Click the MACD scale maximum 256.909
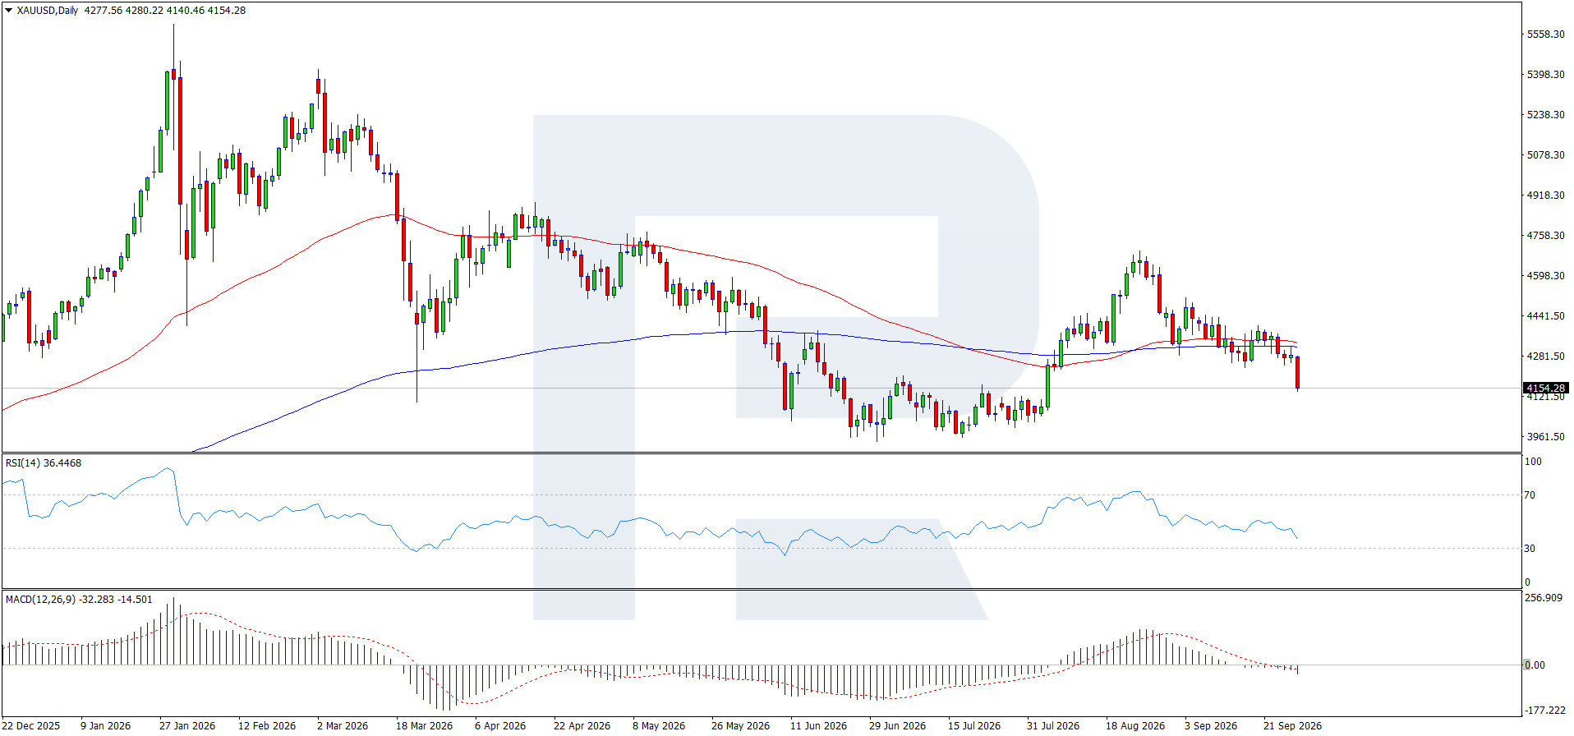The height and width of the screenshot is (736, 1574). click(1543, 598)
